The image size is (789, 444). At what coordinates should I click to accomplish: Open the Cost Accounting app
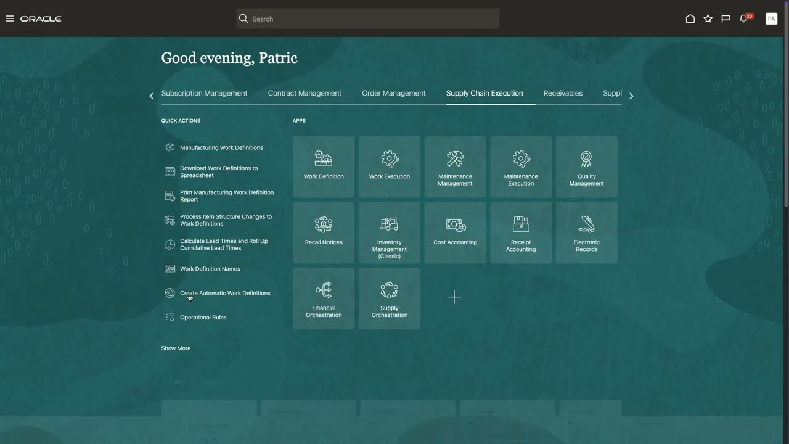[455, 232]
